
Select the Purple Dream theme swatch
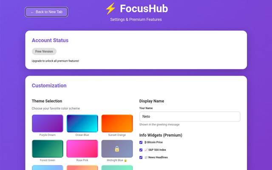[x=47, y=123]
